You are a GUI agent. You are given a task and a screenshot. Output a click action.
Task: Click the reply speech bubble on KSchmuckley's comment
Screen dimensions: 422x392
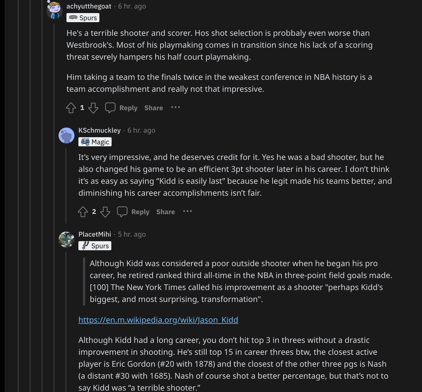point(122,212)
